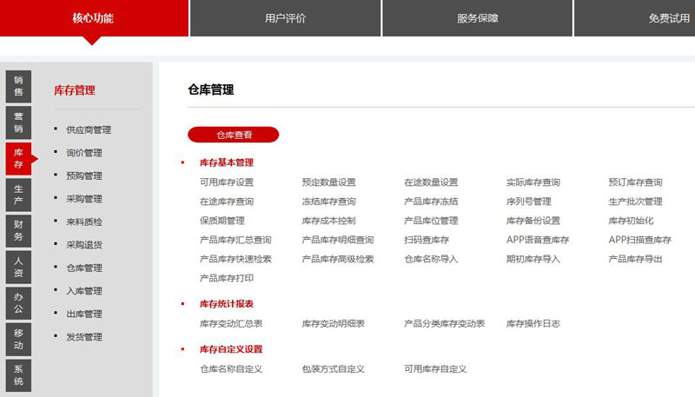This screenshot has height=397, width=695.
Task: Open the 营销 sidebar category
Action: click(18, 122)
